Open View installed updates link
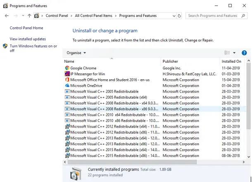 (x=28, y=39)
